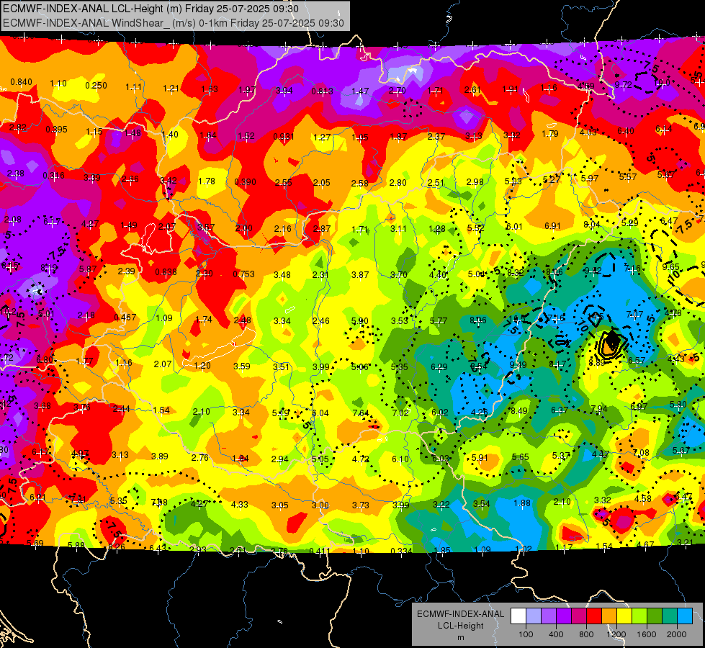Click the legend label 2000

click(x=677, y=634)
